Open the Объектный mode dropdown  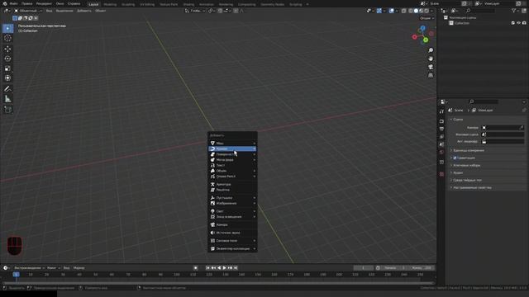pyautogui.click(x=28, y=11)
